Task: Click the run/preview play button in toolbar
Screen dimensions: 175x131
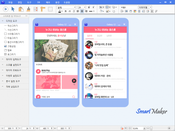Action: point(6,9)
